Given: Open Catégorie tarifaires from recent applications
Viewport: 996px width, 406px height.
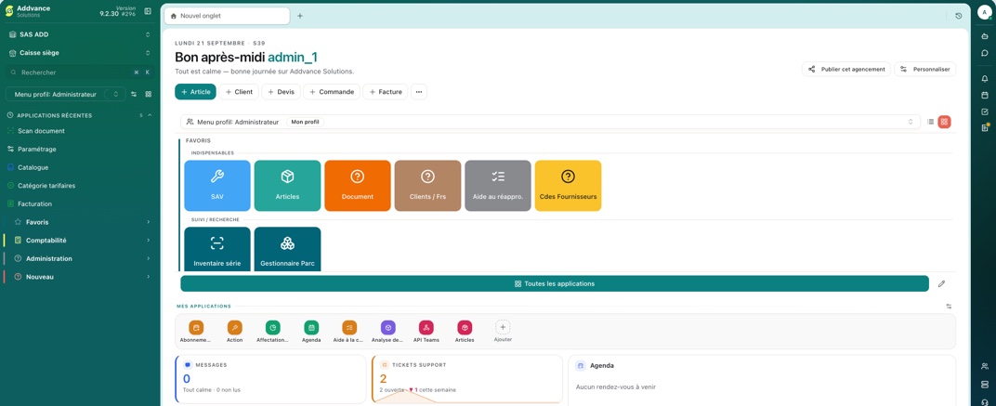Looking at the screenshot, I should pyautogui.click(x=79, y=186).
